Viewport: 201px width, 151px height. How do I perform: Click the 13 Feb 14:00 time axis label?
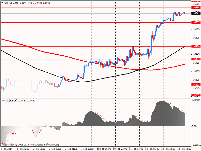[x=184, y=149]
